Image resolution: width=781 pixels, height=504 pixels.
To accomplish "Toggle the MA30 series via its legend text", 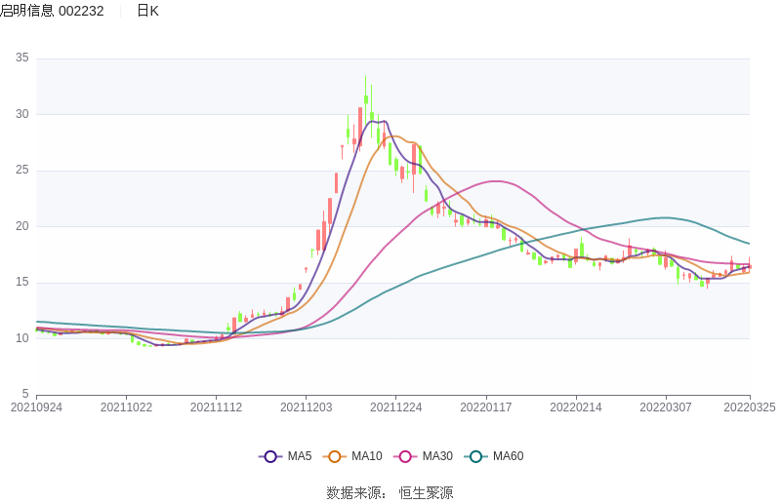I will pyautogui.click(x=437, y=456).
